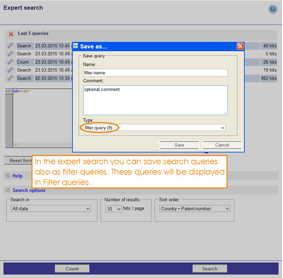Image resolution: width=283 pixels, height=278 pixels.
Task: Click the Count button in bottom bar
Action: coord(72,269)
